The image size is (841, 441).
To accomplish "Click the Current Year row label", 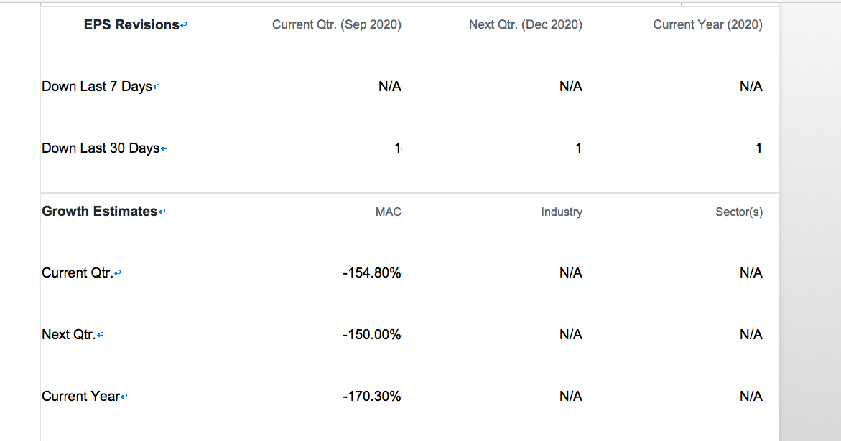I will click(x=81, y=396).
